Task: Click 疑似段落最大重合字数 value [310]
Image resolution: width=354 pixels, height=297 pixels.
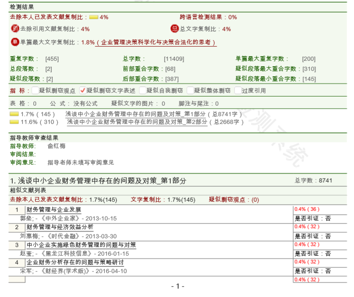Action: tap(309, 69)
